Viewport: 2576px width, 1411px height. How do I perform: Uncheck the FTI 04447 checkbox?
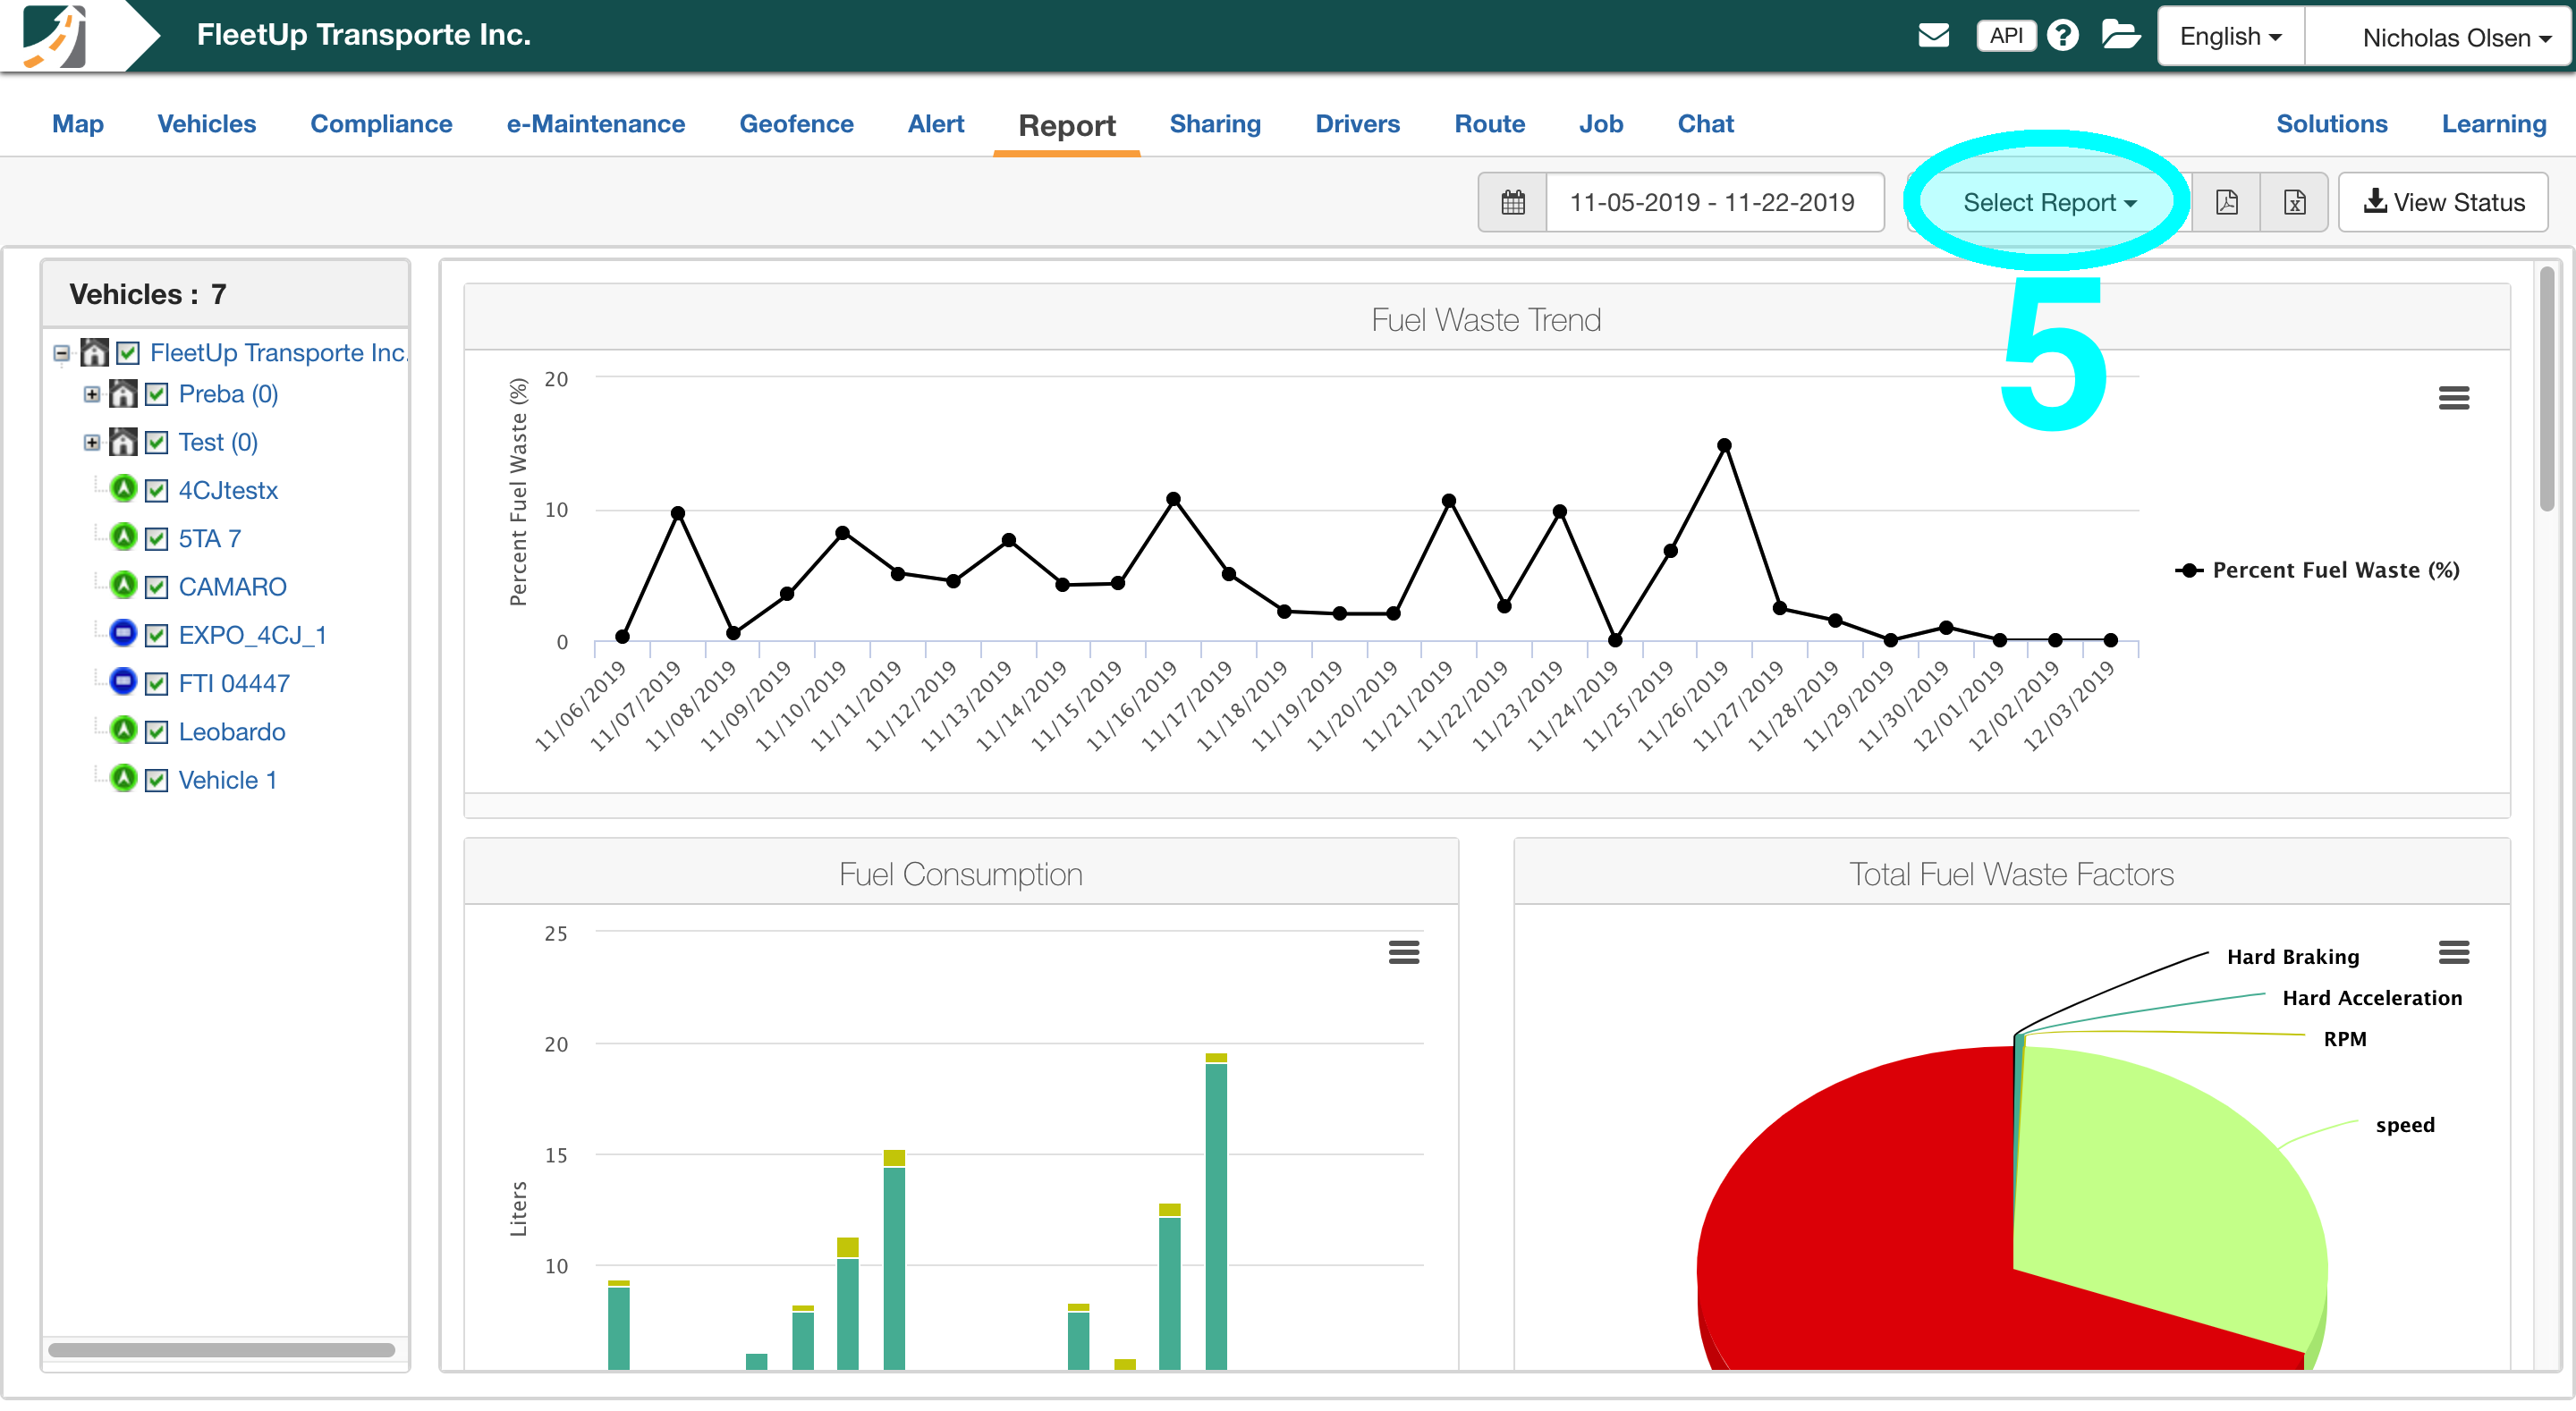tap(156, 683)
